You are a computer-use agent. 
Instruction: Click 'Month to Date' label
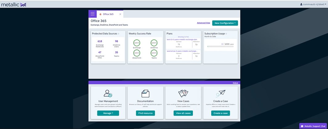(210, 37)
